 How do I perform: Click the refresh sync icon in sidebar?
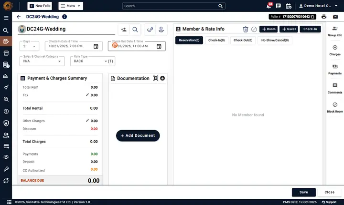click(6, 181)
